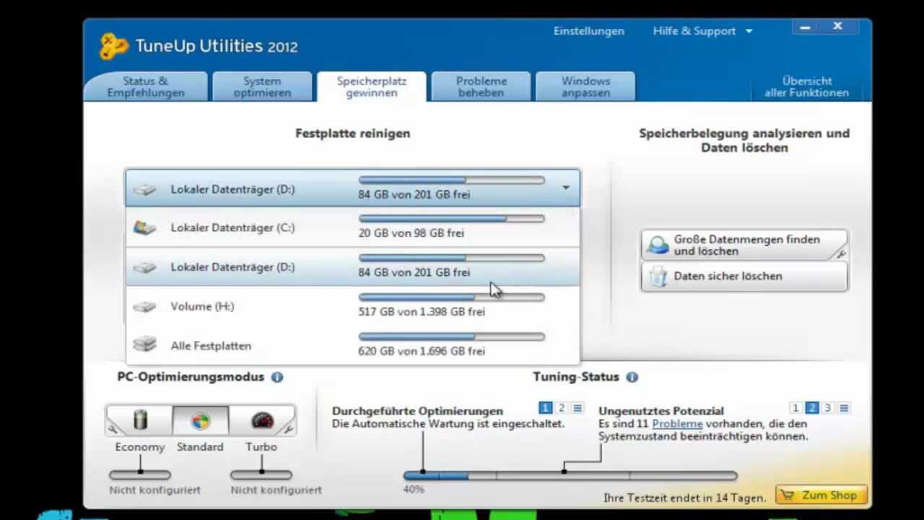Choose Lokaler Datenträger (C:) from list
The height and width of the screenshot is (520, 924).
click(352, 227)
